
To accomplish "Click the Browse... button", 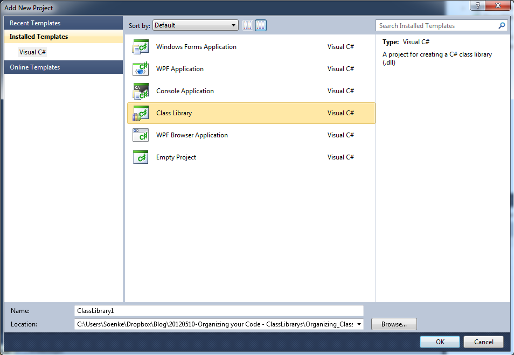I will (x=394, y=324).
